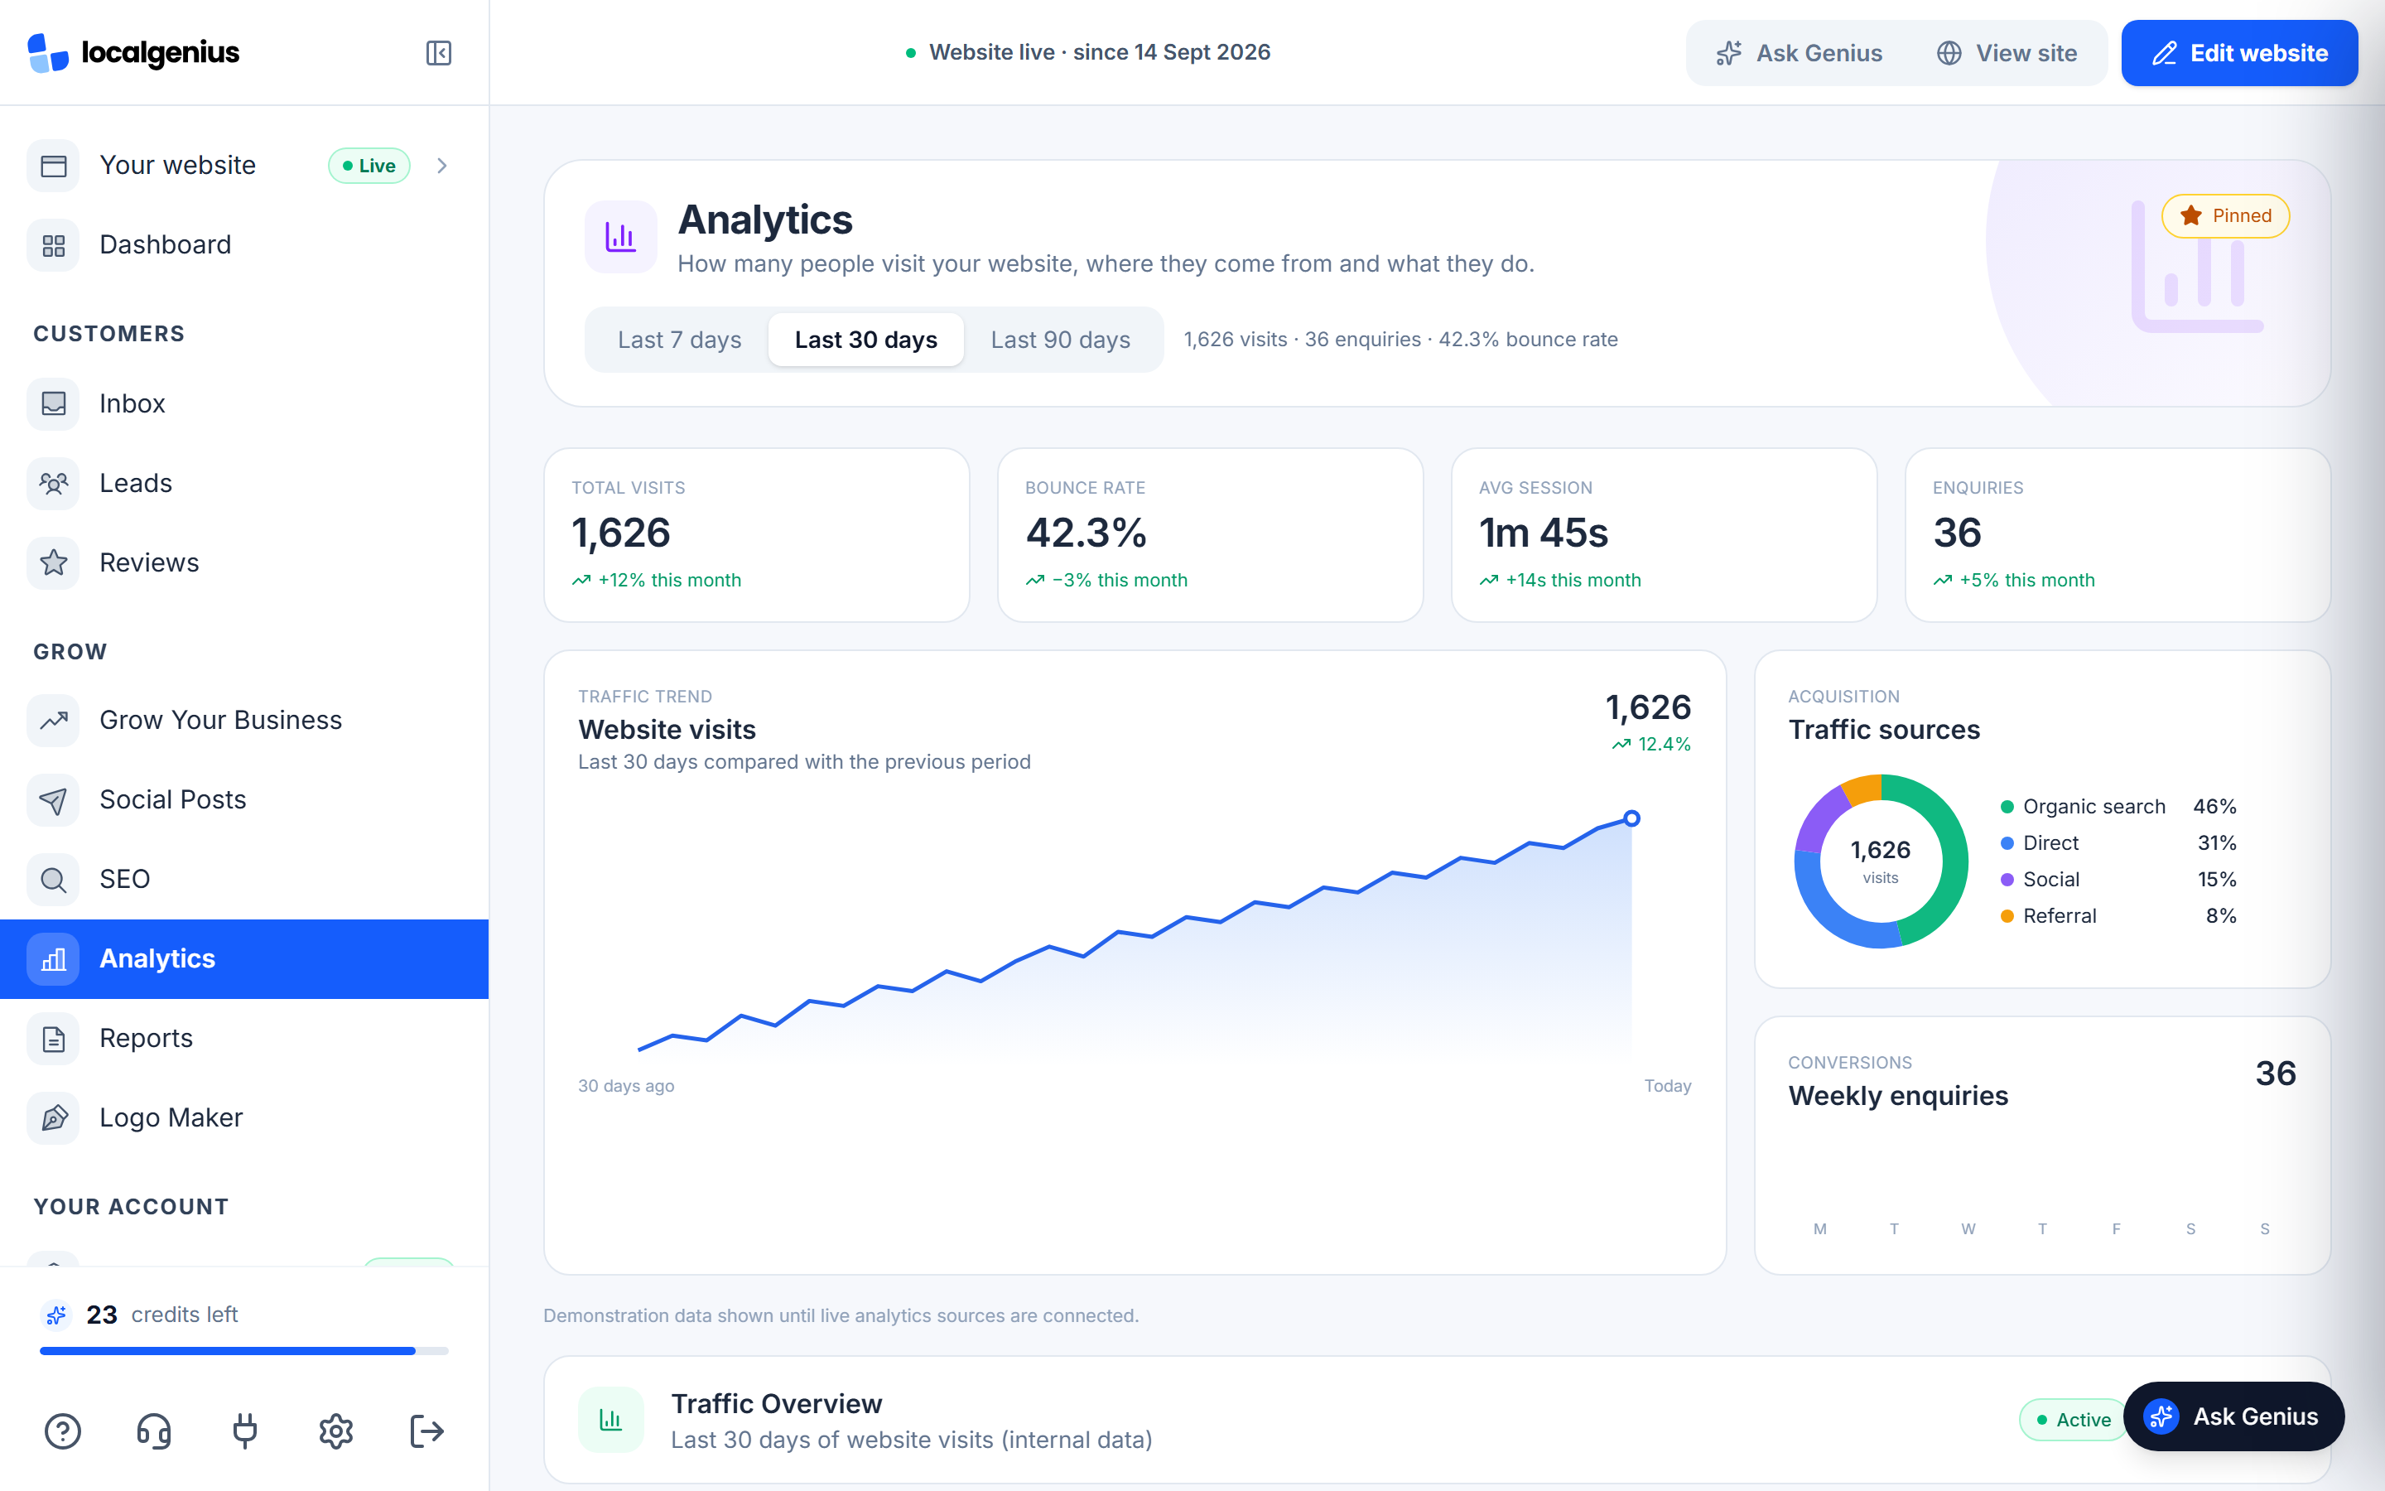Image resolution: width=2385 pixels, height=1491 pixels.
Task: Toggle the Active status badge
Action: pos(2073,1420)
